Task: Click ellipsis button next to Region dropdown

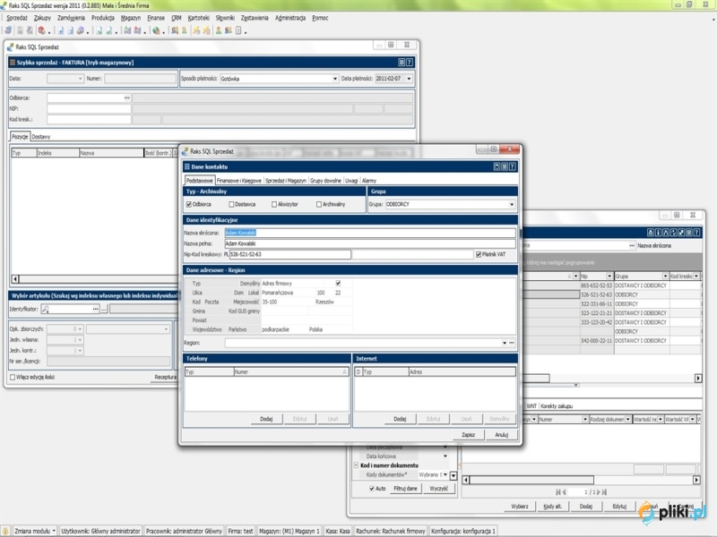Action: (512, 343)
